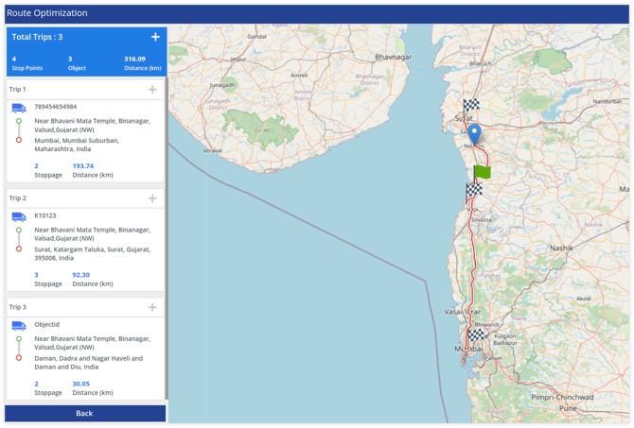Select the truck icon beside Objectid
Viewport: 634px width, 428px height.
[x=19, y=325]
